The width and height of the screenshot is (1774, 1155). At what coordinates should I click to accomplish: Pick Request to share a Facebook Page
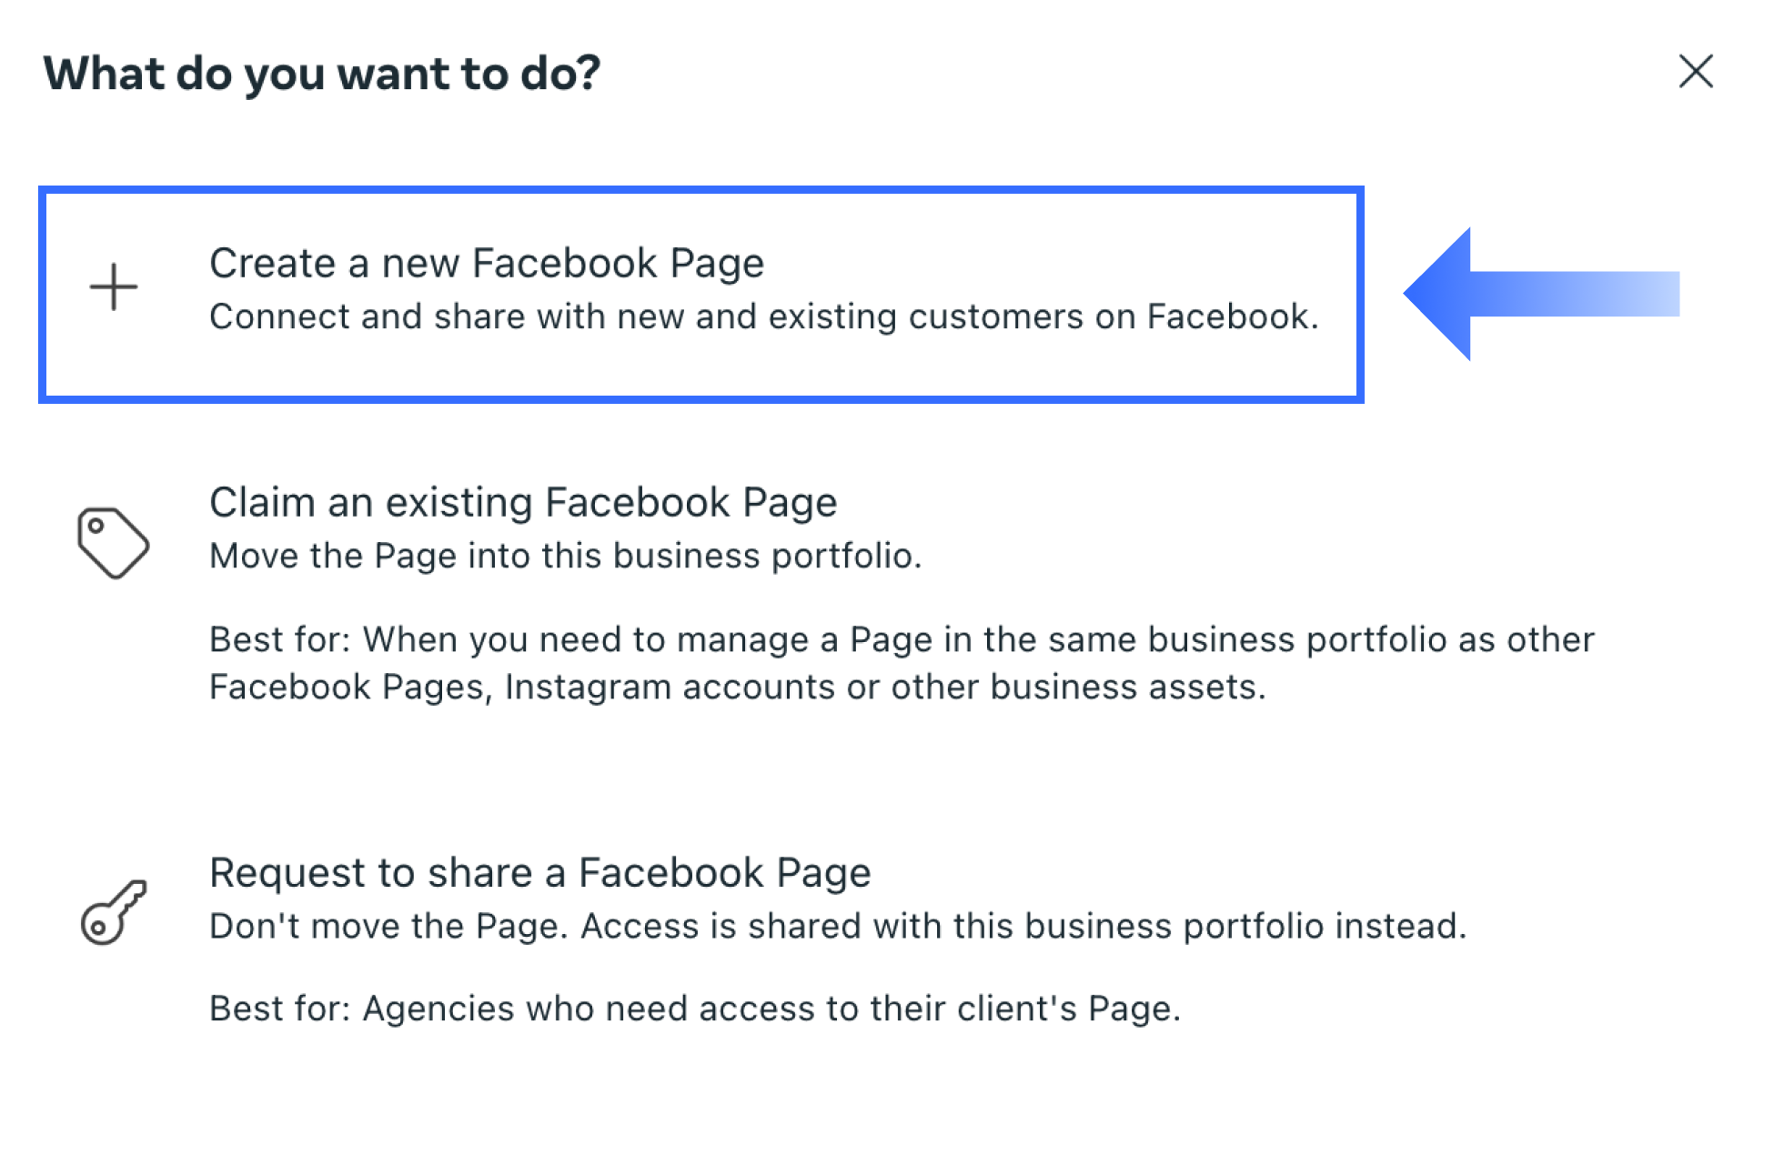540,873
